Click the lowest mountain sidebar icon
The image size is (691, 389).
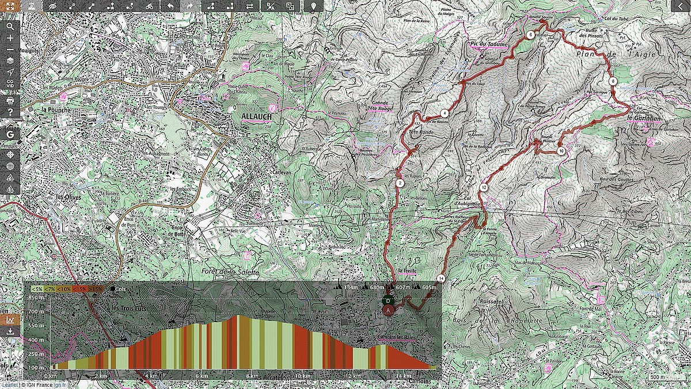click(10, 189)
